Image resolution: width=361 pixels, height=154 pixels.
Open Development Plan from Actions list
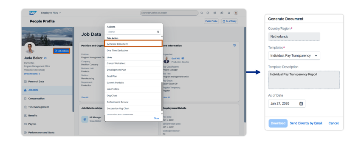(x=133, y=70)
